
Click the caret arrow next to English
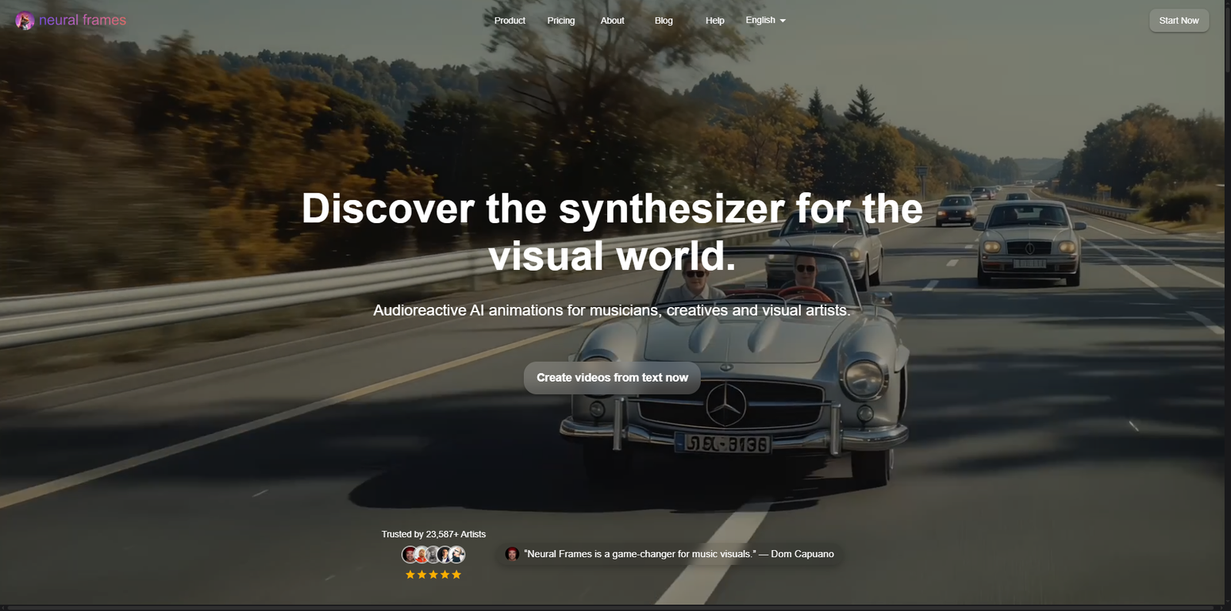(x=782, y=21)
